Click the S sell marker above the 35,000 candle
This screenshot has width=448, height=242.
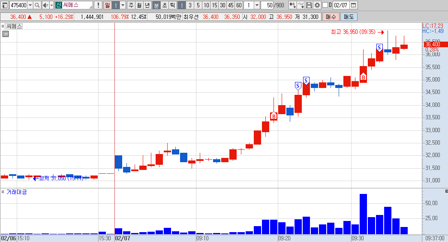306,81
